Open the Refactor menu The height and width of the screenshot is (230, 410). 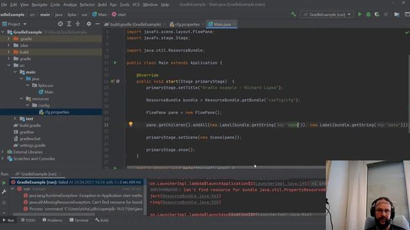(87, 4)
